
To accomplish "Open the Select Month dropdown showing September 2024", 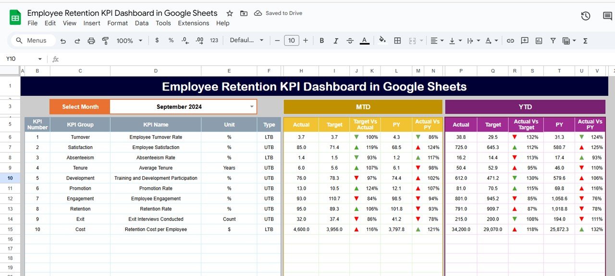I will tap(251, 106).
